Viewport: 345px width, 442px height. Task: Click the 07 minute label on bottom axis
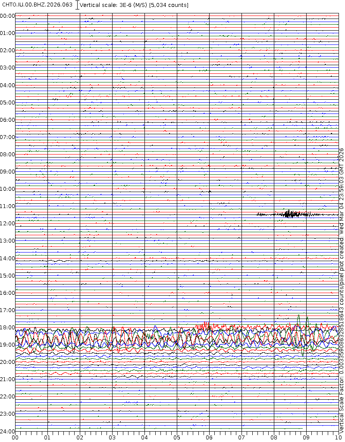pyautogui.click(x=241, y=437)
